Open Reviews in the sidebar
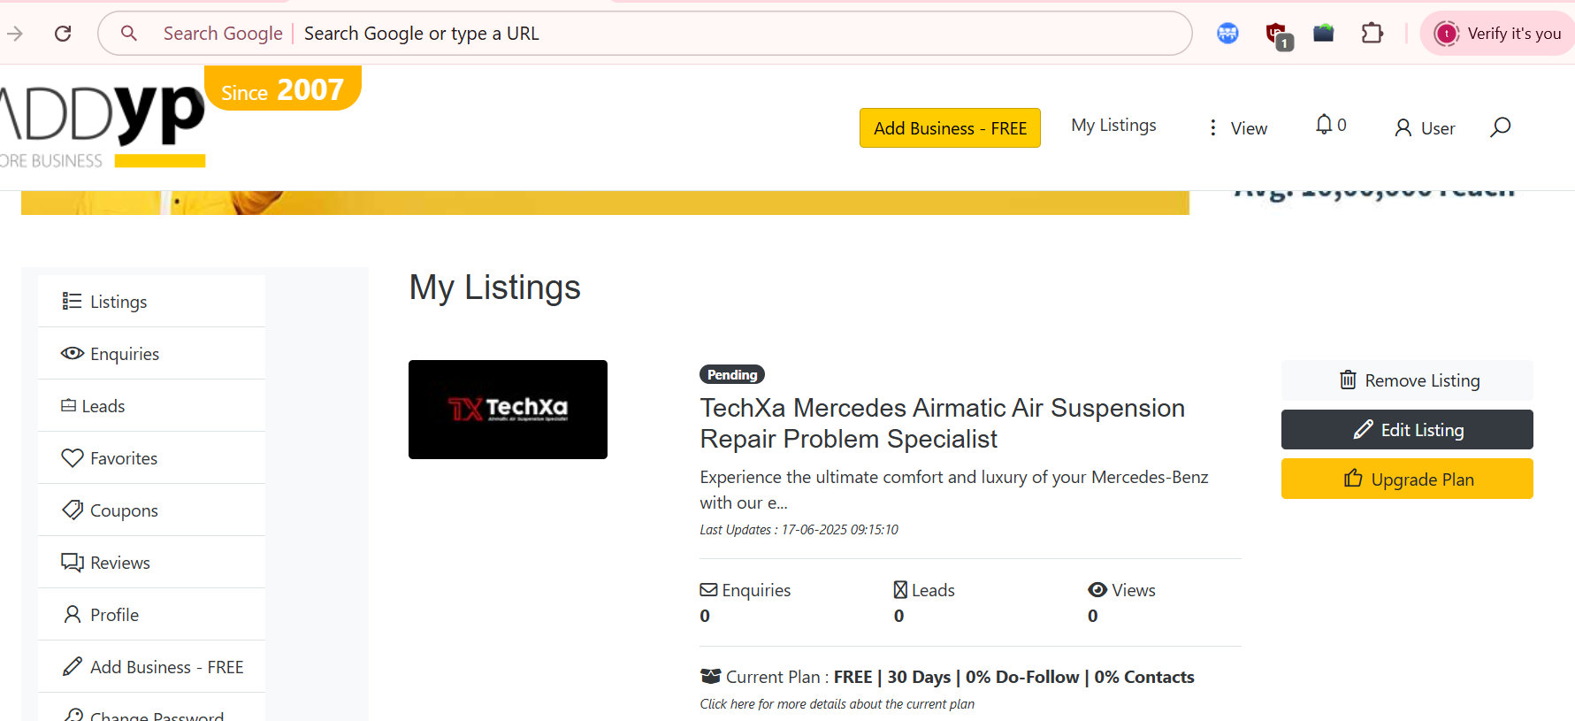The width and height of the screenshot is (1575, 721). (x=119, y=563)
